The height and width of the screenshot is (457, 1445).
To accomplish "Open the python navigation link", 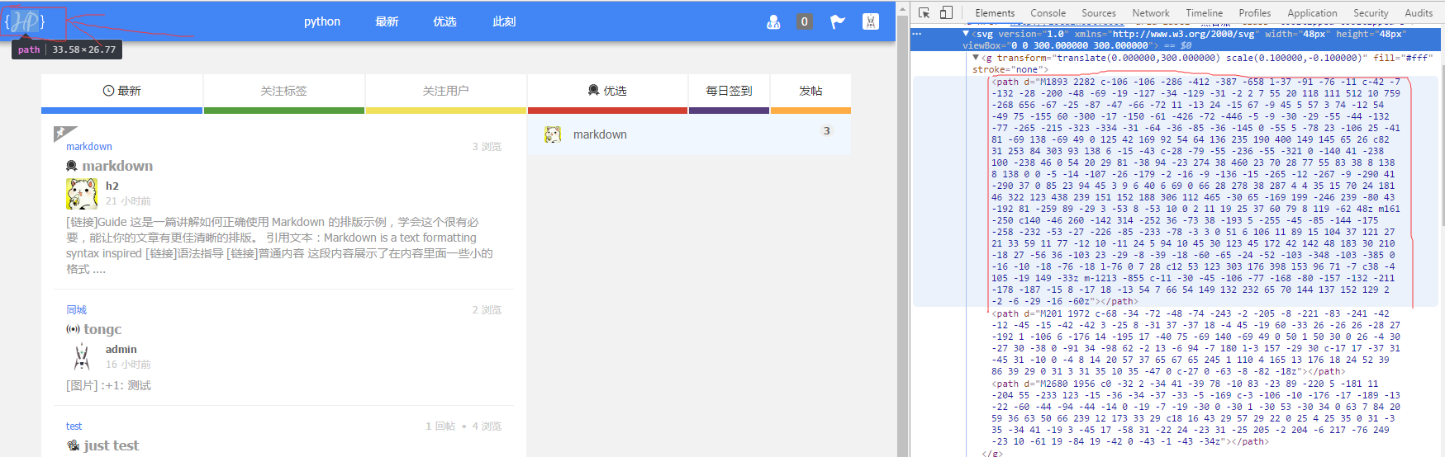I will click(322, 21).
